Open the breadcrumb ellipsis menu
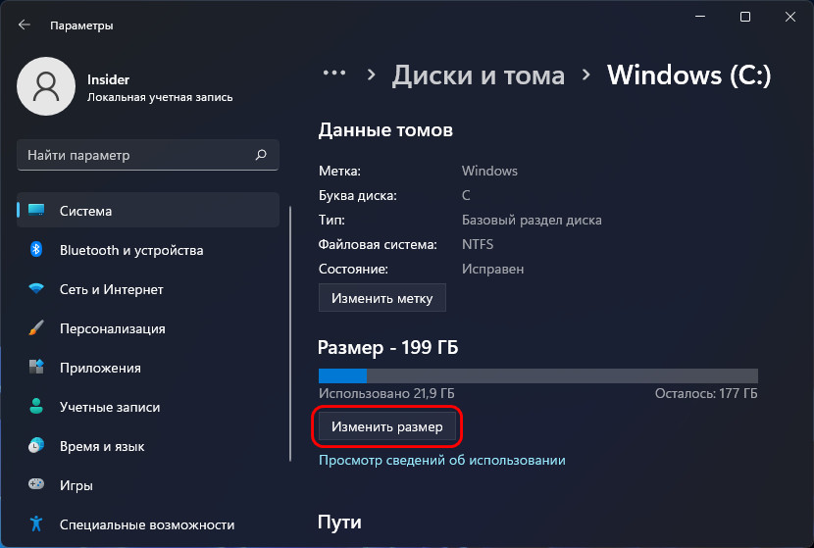The image size is (814, 548). tap(334, 74)
